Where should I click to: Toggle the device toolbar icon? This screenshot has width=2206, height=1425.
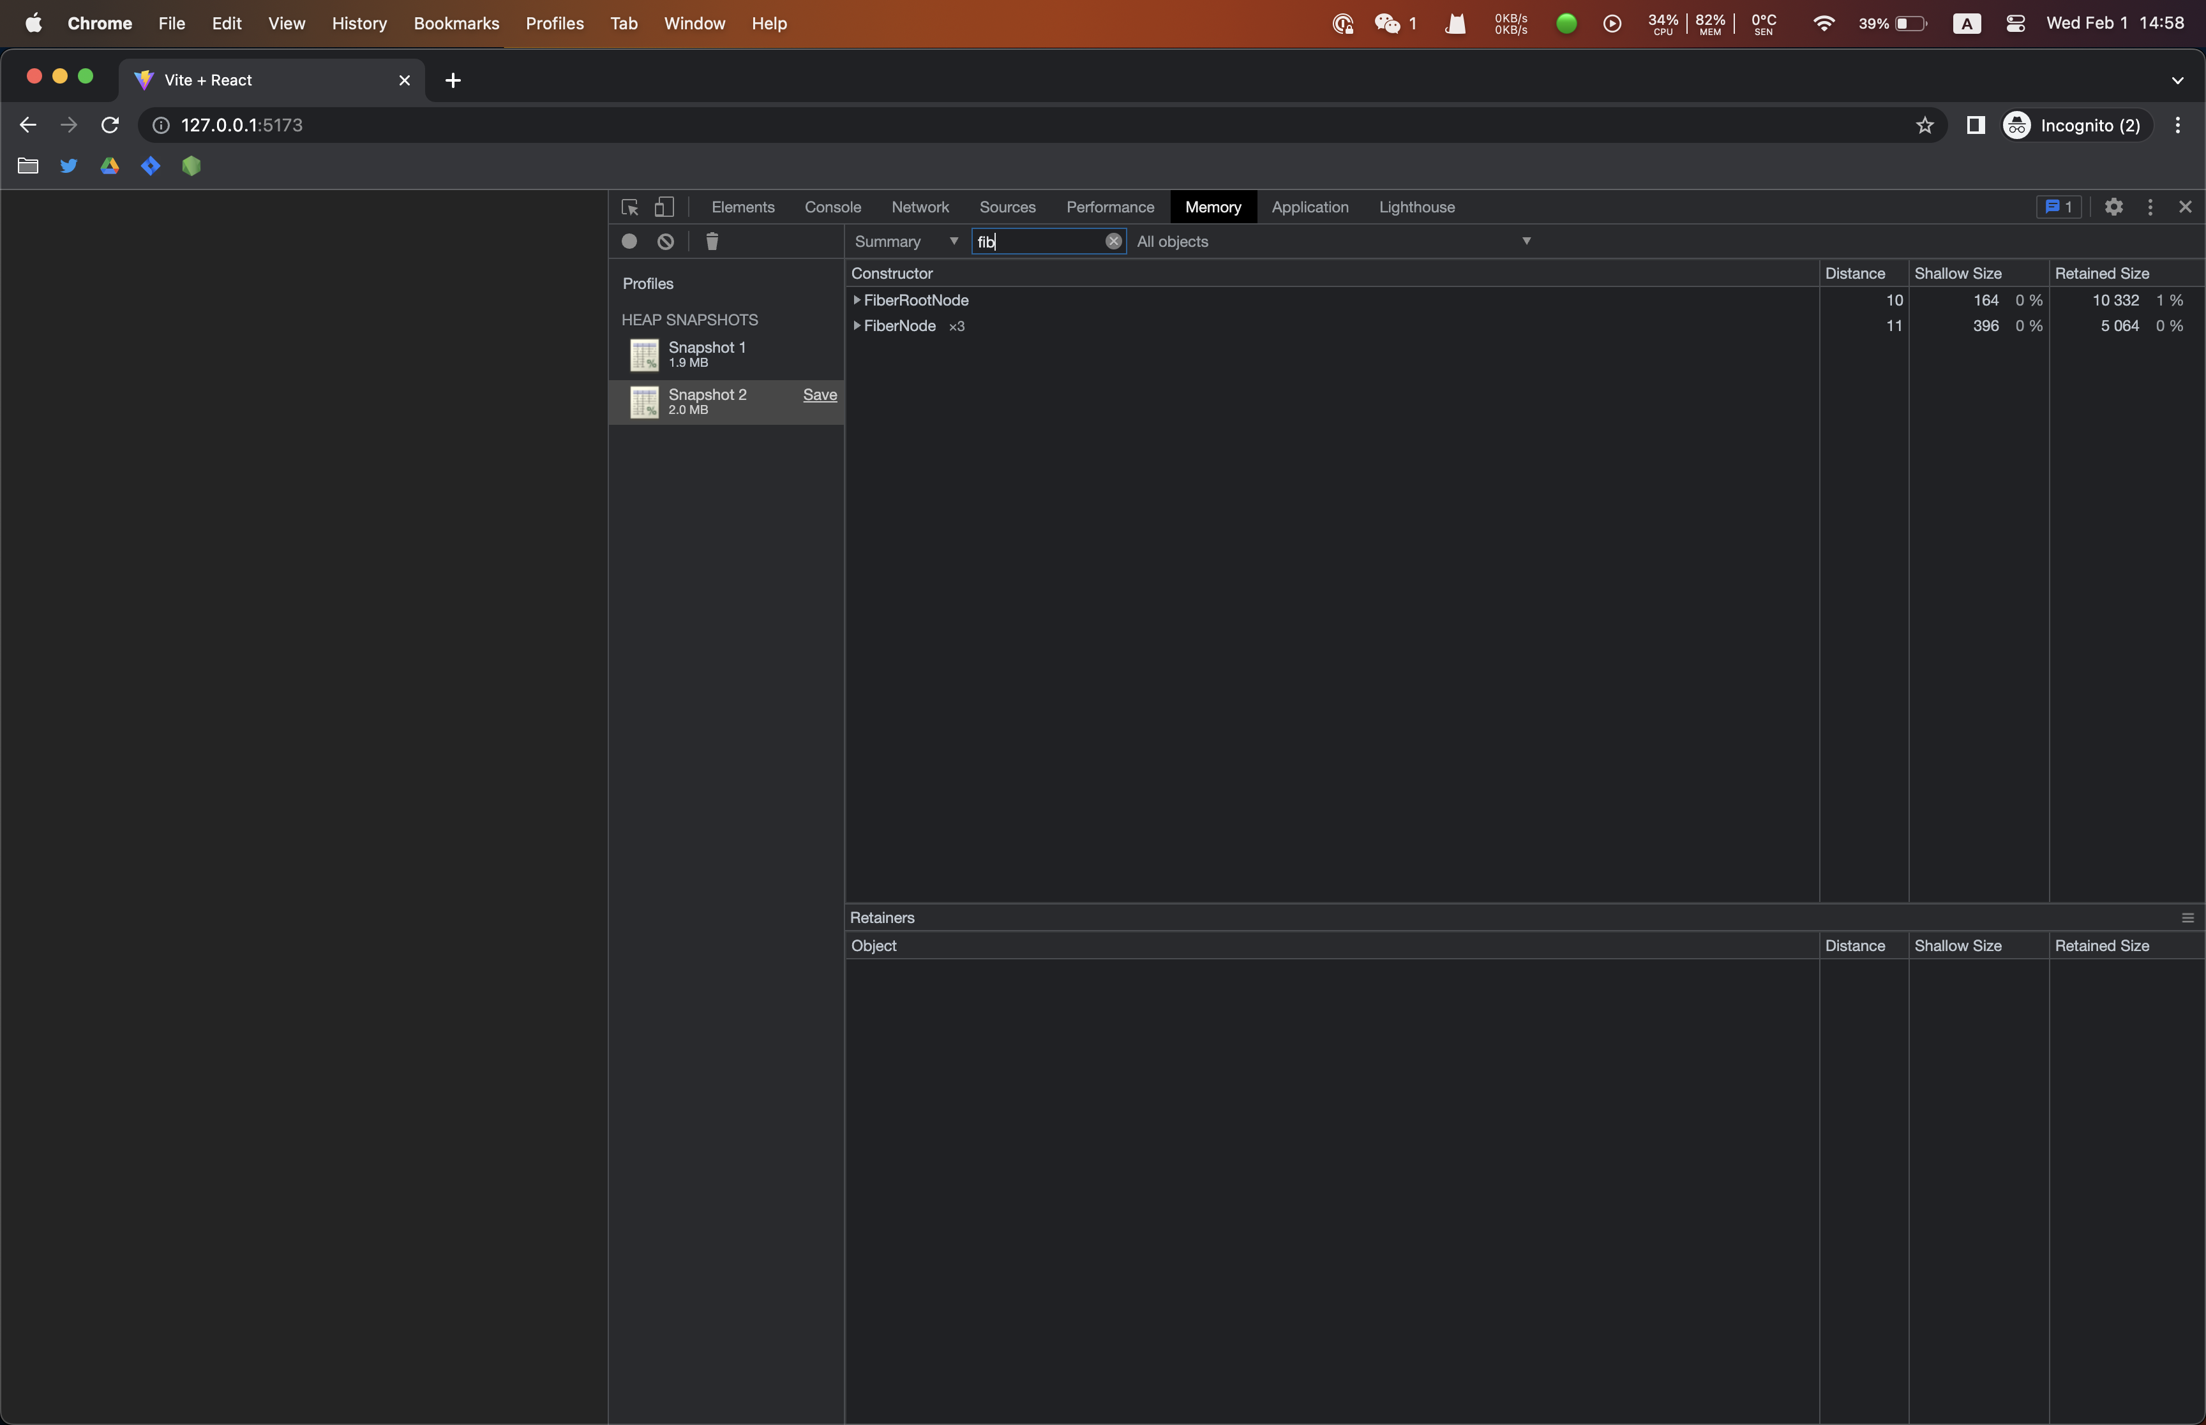click(x=664, y=206)
